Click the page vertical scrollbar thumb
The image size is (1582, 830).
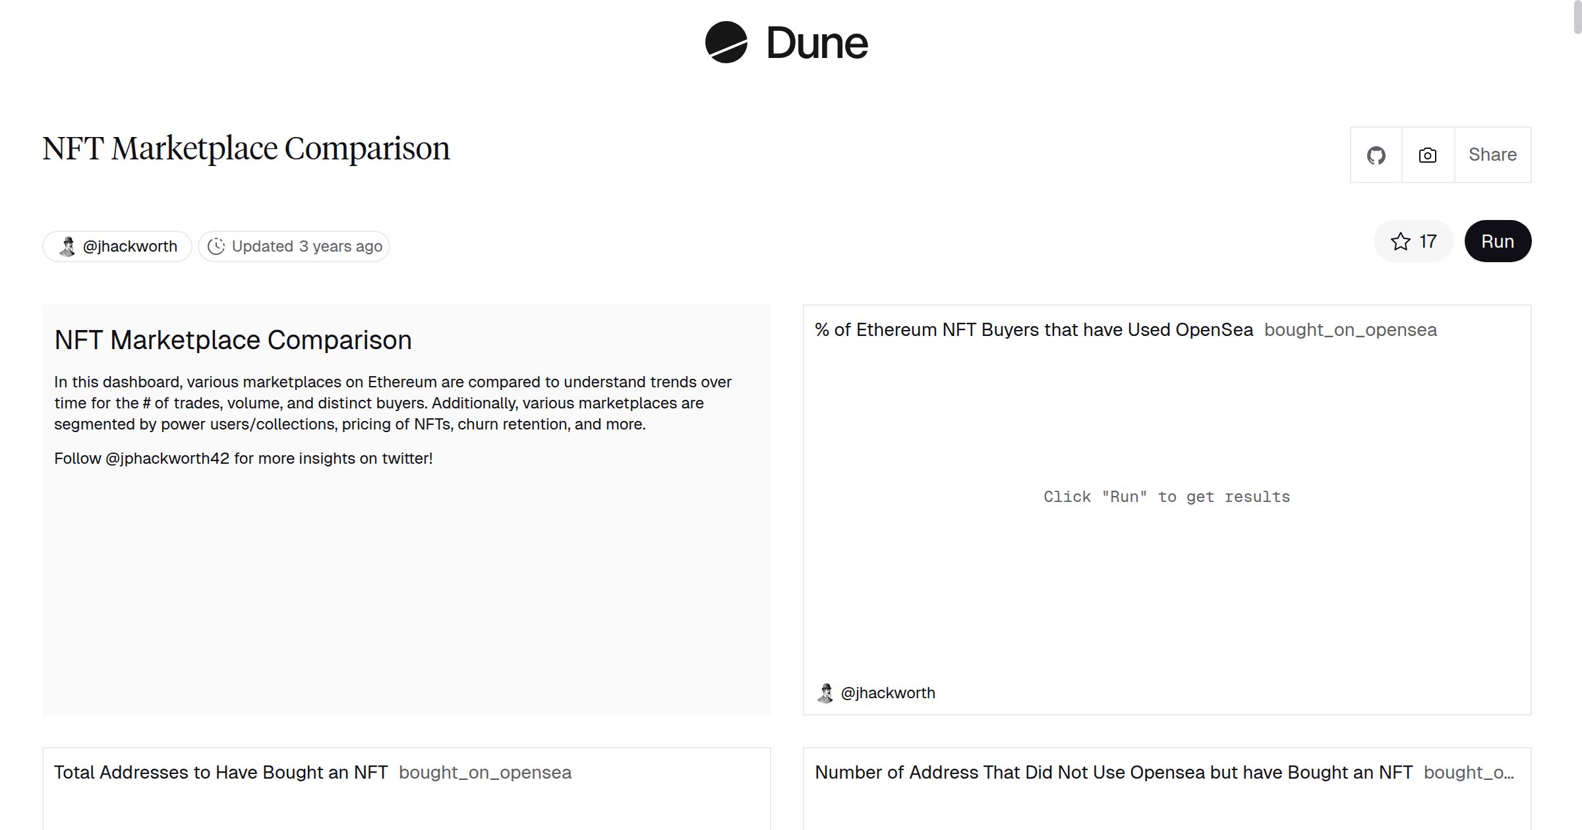coord(1576,17)
